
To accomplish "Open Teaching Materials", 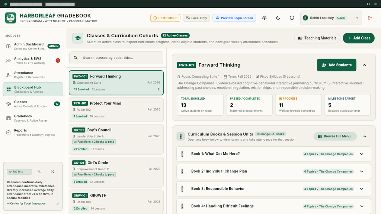I will [317, 38].
